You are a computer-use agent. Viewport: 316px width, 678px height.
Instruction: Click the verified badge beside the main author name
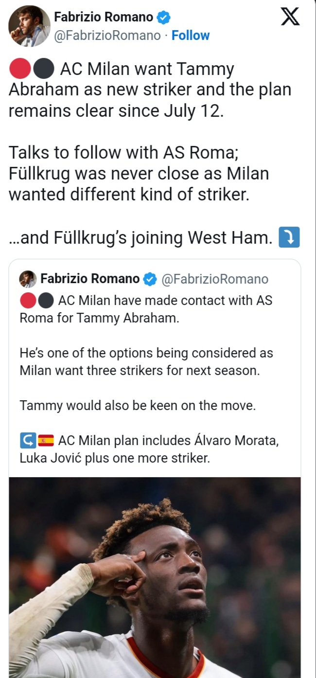pyautogui.click(x=164, y=18)
